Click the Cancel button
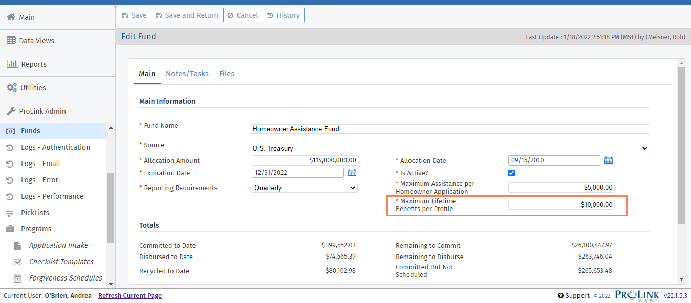Viewport: 691px width, 303px height. tap(243, 15)
